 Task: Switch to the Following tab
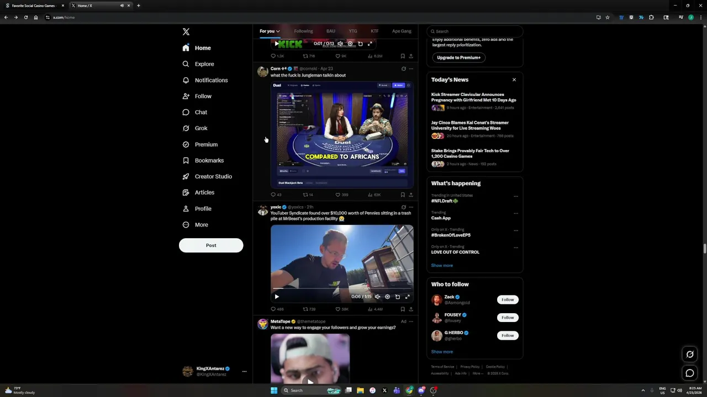303,31
